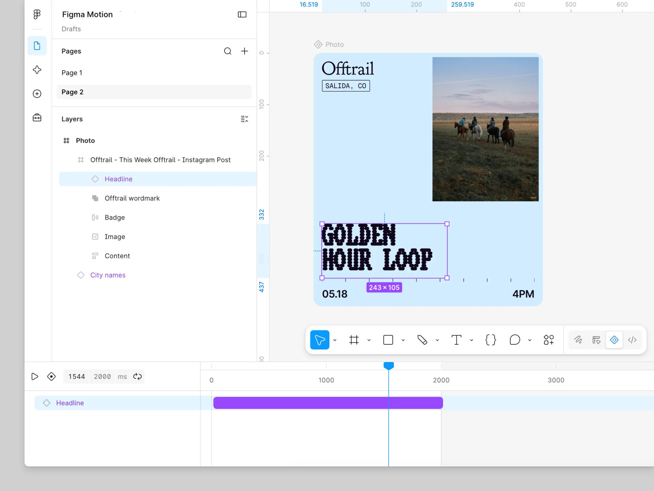Select the Comment tool
The width and height of the screenshot is (654, 491).
pyautogui.click(x=515, y=340)
